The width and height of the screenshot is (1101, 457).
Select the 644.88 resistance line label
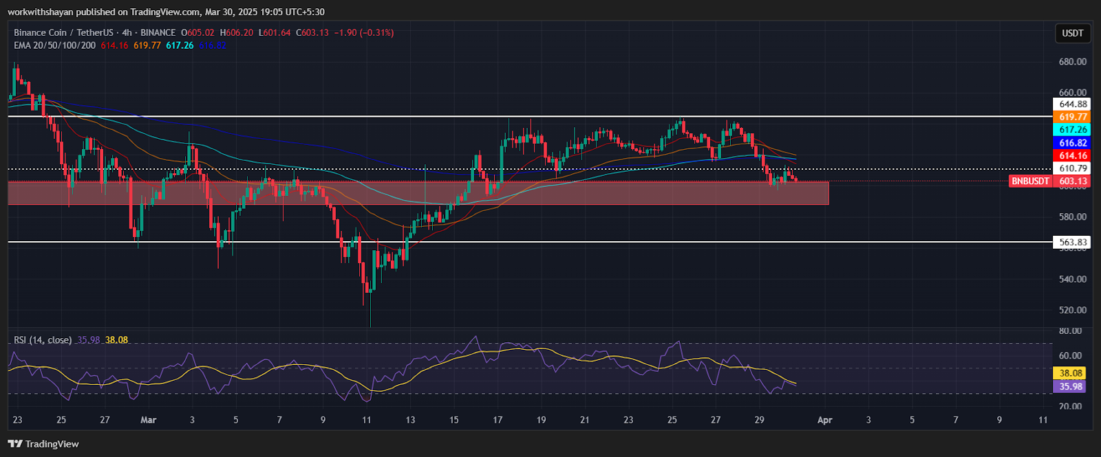1072,104
